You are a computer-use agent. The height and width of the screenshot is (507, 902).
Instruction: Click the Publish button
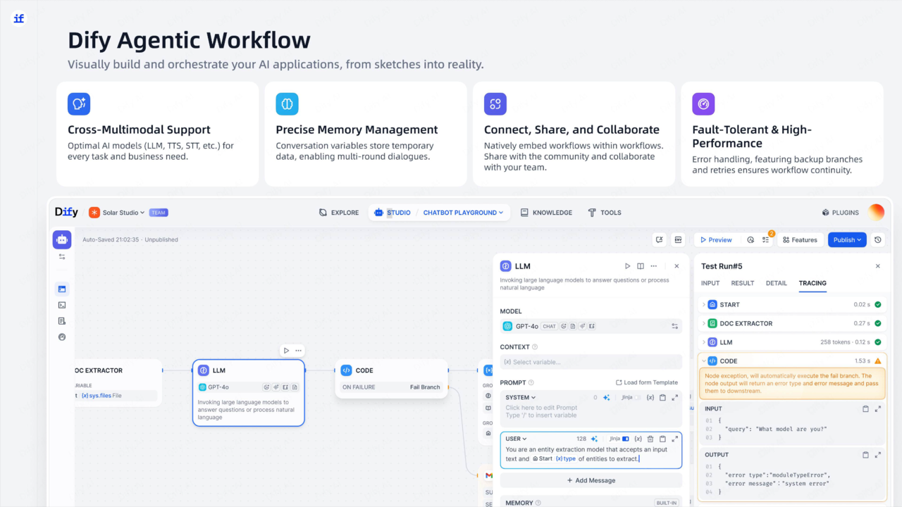pyautogui.click(x=847, y=239)
